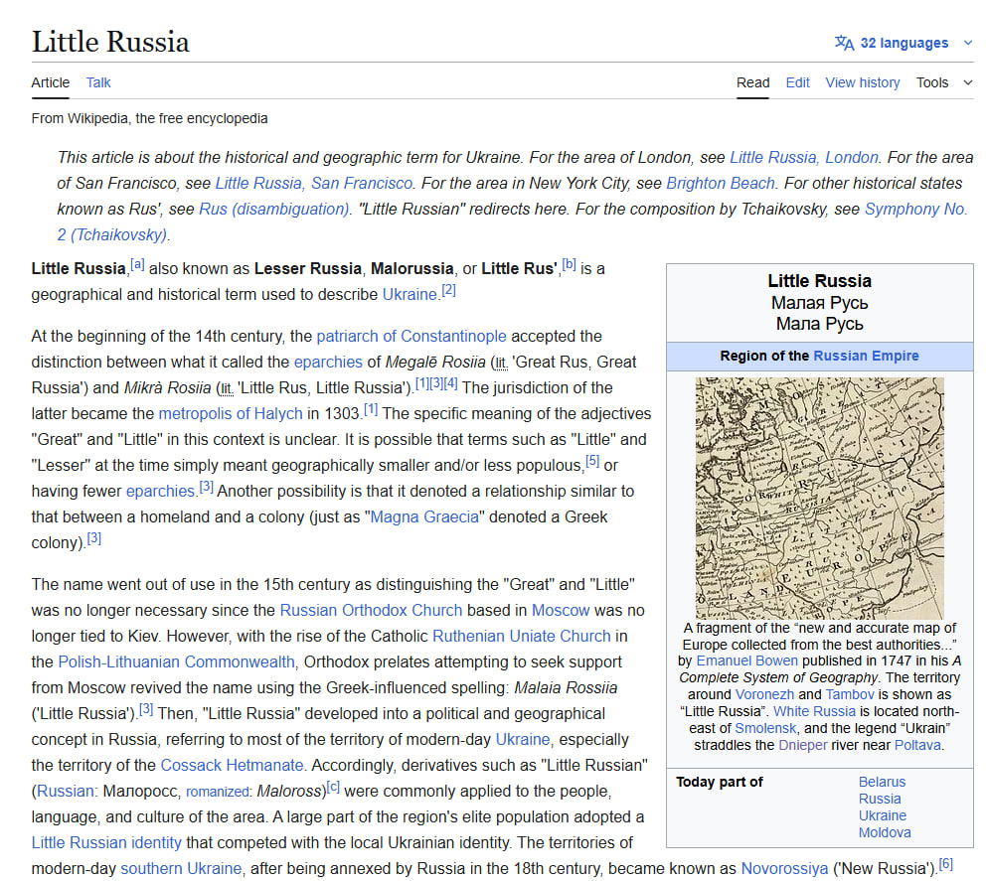This screenshot has height=881, width=986.
Task: Follow the Little Russia, London link
Action: [x=804, y=157]
